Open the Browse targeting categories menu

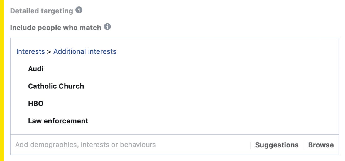tap(321, 145)
